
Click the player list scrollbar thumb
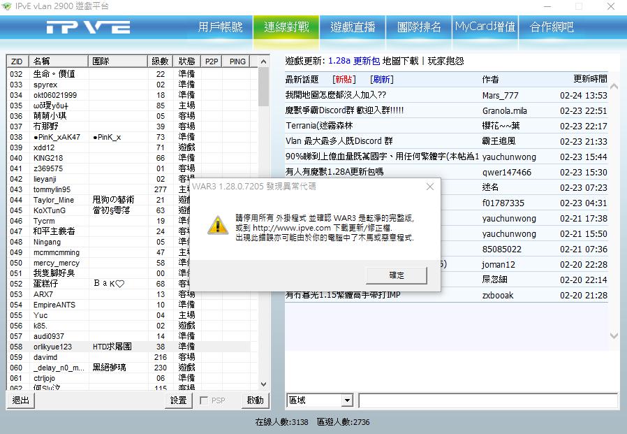point(263,87)
